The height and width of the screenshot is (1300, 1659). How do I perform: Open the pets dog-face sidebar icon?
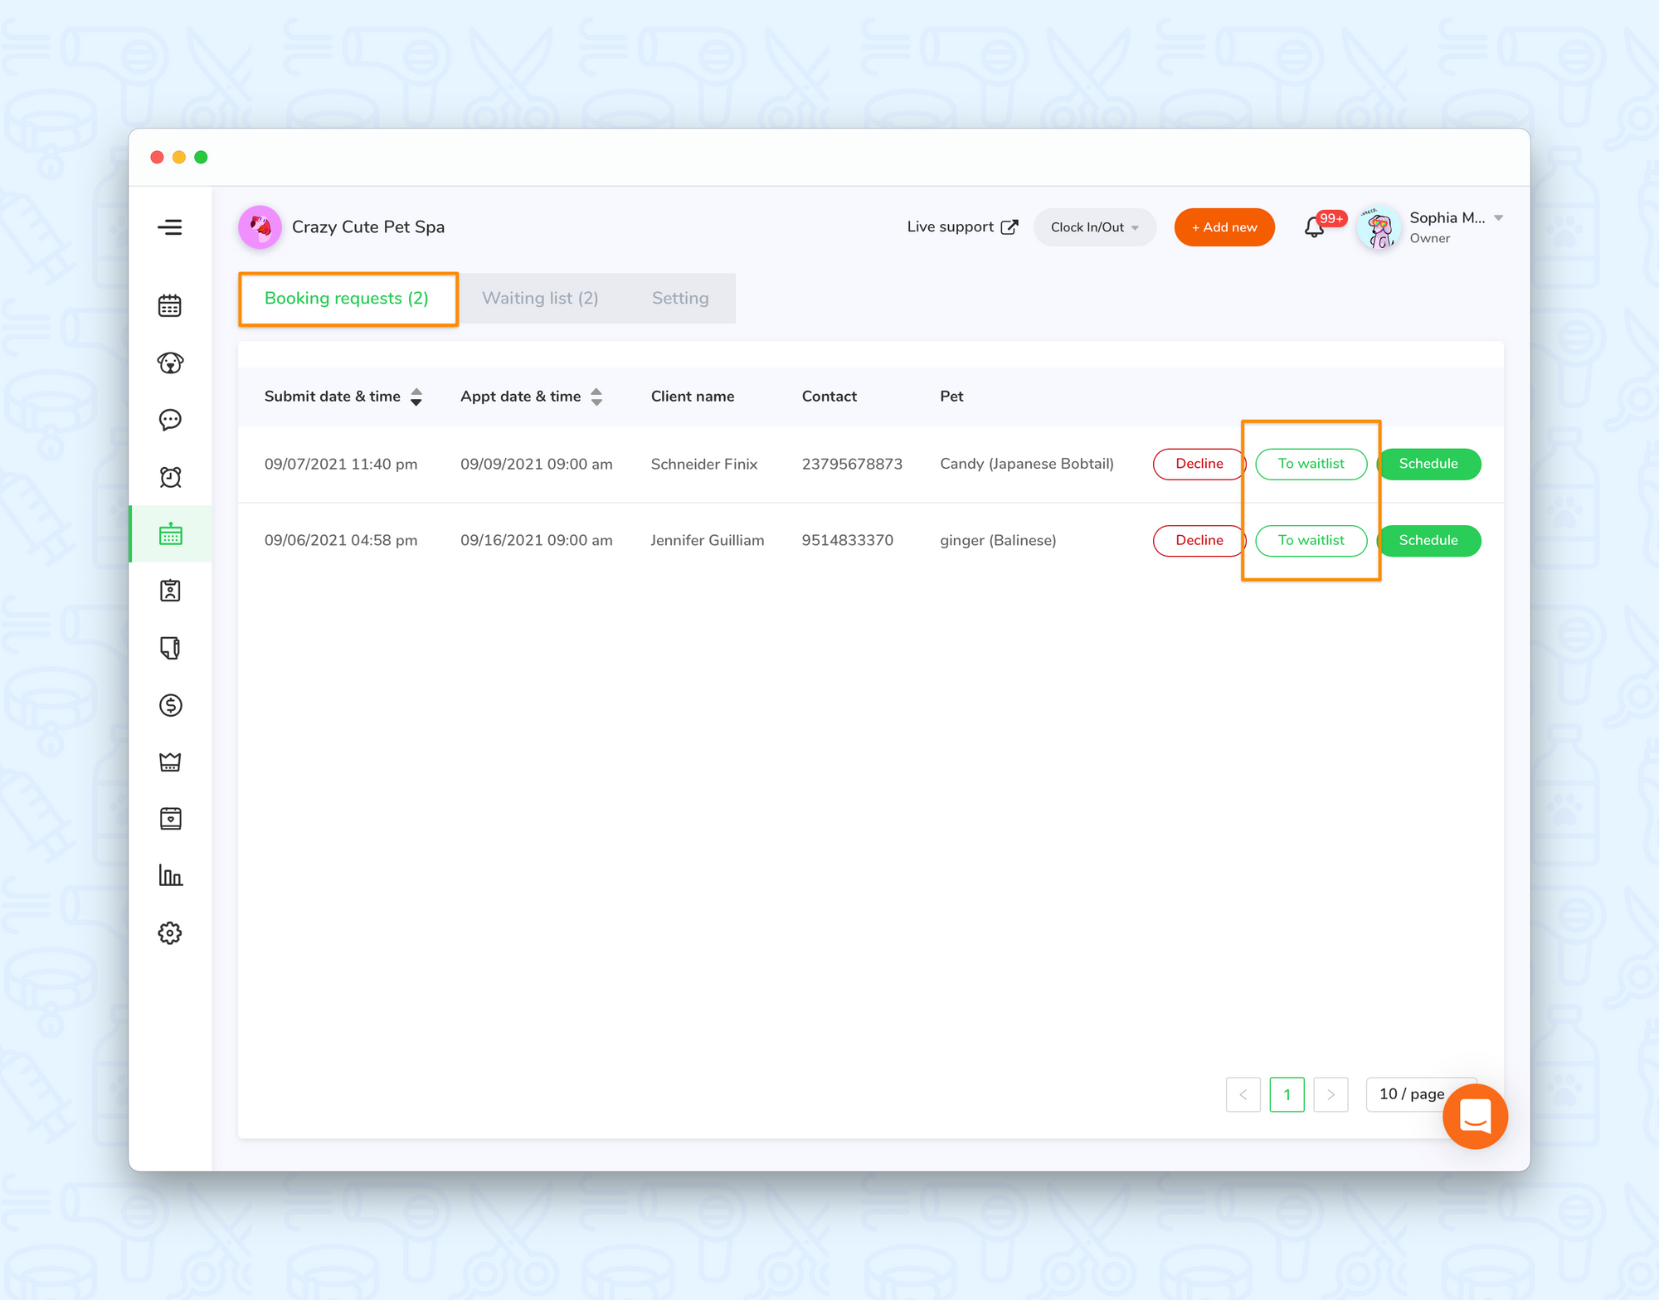170,363
